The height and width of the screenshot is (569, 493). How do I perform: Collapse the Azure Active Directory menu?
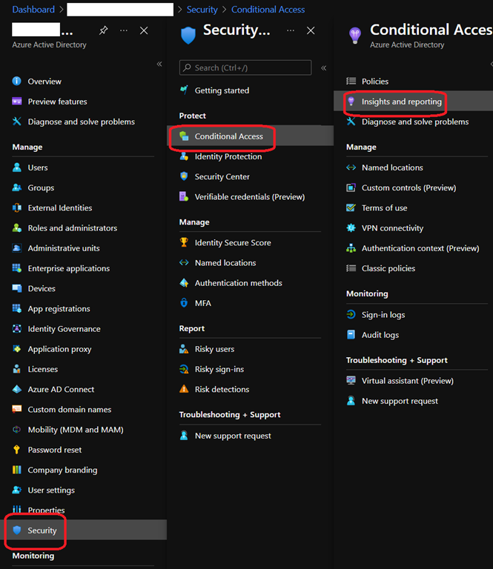tap(159, 64)
